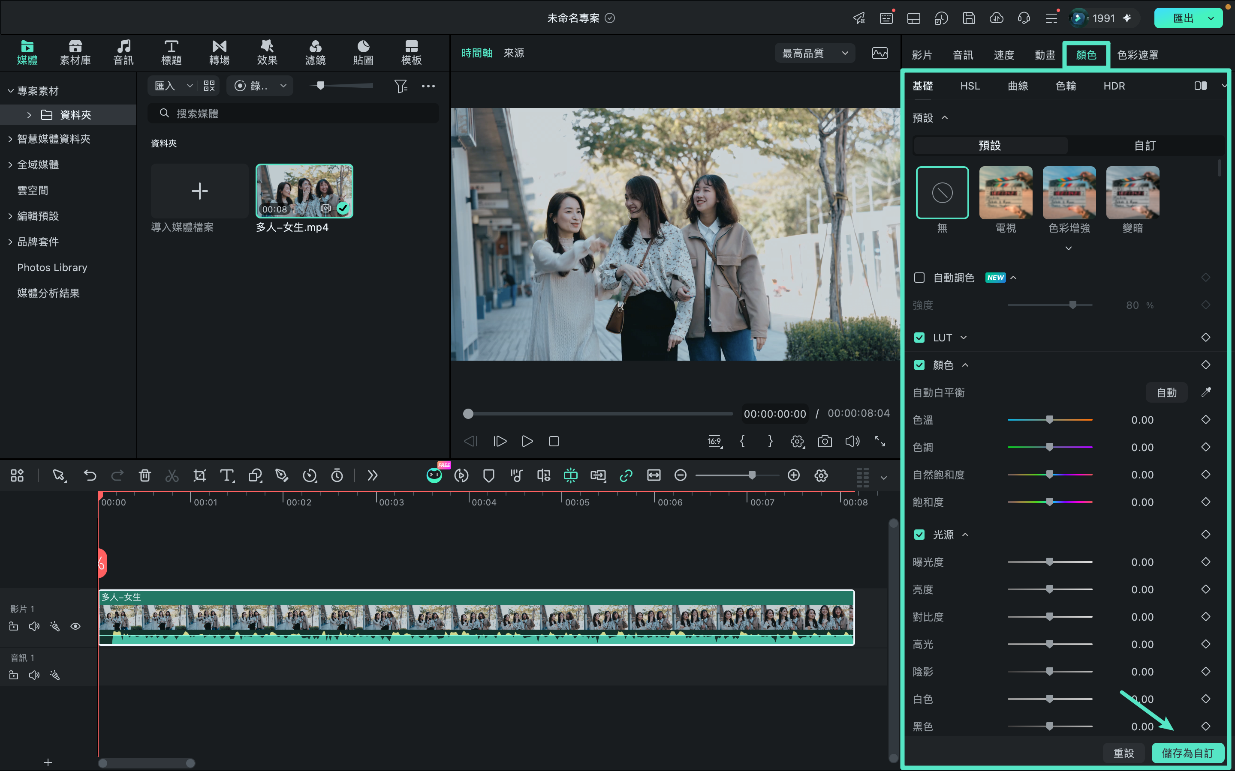Hide 影片 1 track with eye icon
Image resolution: width=1235 pixels, height=771 pixels.
[75, 626]
